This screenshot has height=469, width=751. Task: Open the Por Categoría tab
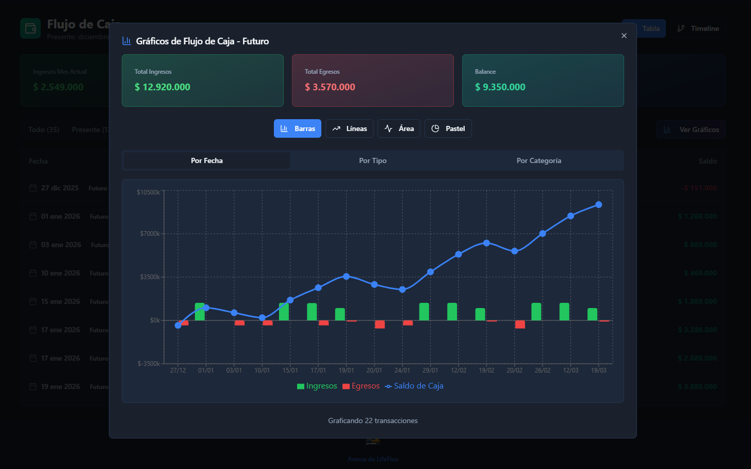point(539,160)
